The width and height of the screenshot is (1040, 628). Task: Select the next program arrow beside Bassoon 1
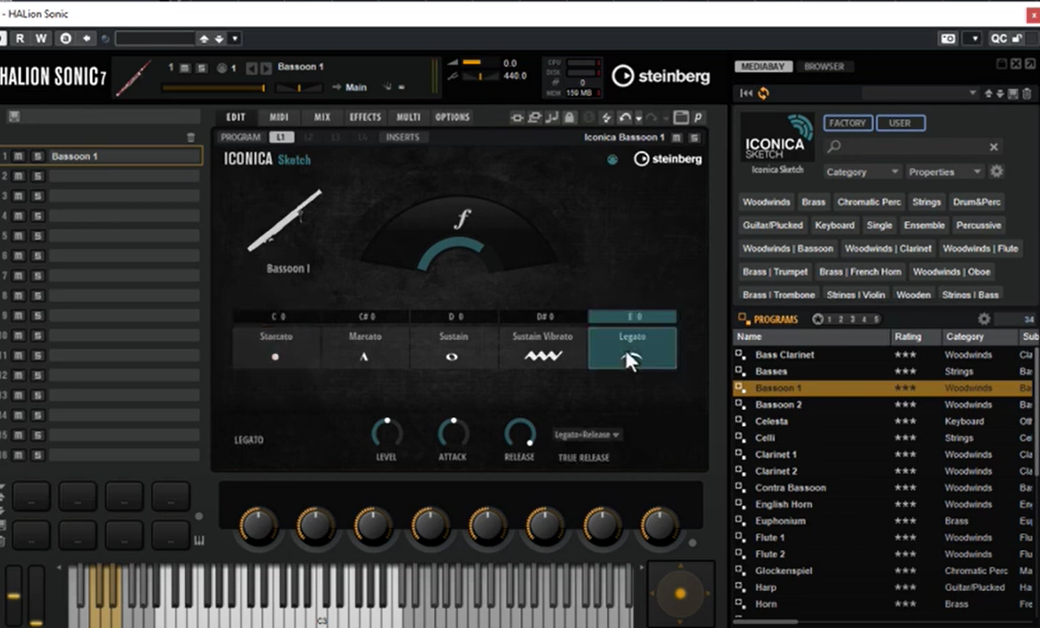click(265, 68)
